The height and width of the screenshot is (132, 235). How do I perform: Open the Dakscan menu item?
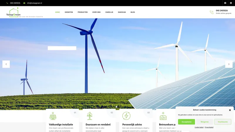(x=122, y=12)
